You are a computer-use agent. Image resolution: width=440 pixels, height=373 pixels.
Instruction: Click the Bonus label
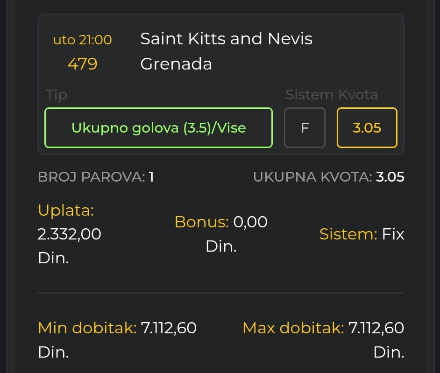[x=202, y=222]
